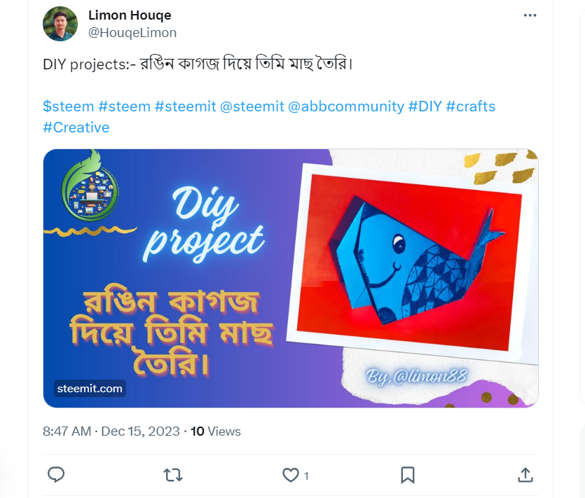Open the #steemit hashtag

click(186, 106)
